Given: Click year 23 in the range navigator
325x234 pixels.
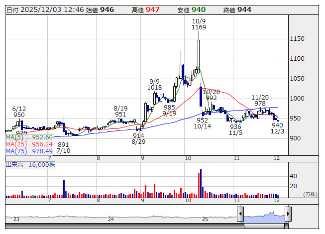Looking at the screenshot, I should tap(16, 219).
